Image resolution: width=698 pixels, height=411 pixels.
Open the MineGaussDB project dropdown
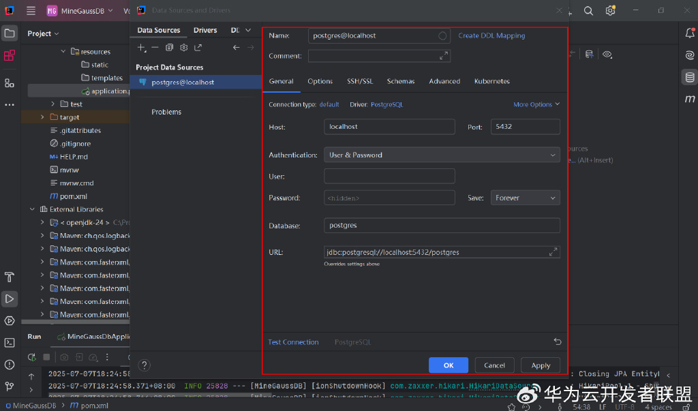80,11
